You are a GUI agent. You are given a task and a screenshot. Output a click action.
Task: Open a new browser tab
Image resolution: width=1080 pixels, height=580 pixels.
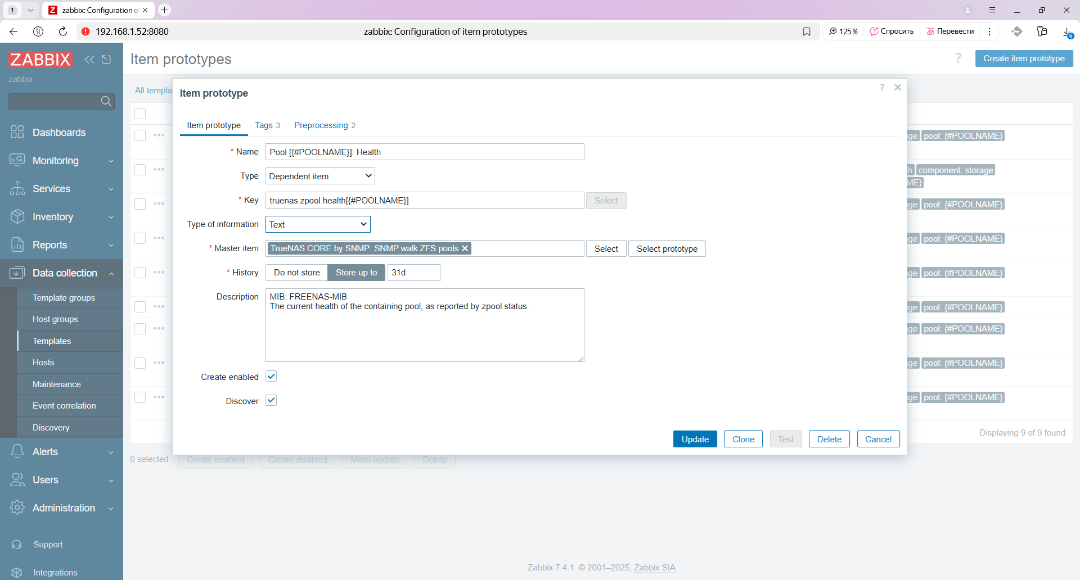tap(165, 10)
